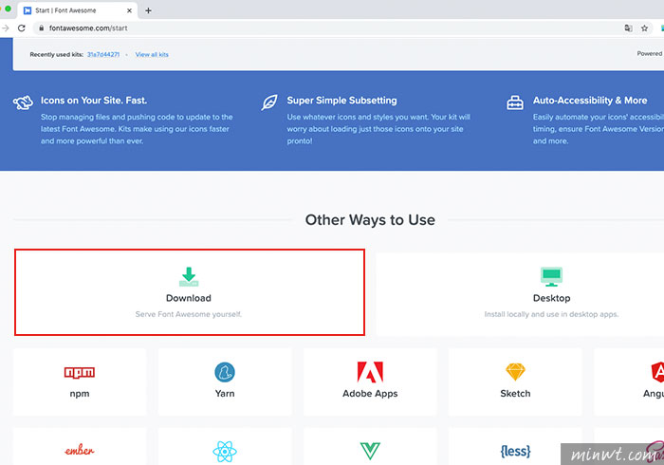Click the Recently used kits label

(56, 55)
